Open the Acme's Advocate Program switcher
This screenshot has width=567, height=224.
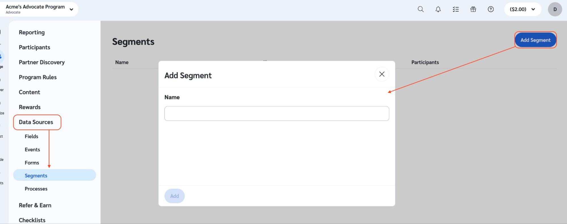39,9
